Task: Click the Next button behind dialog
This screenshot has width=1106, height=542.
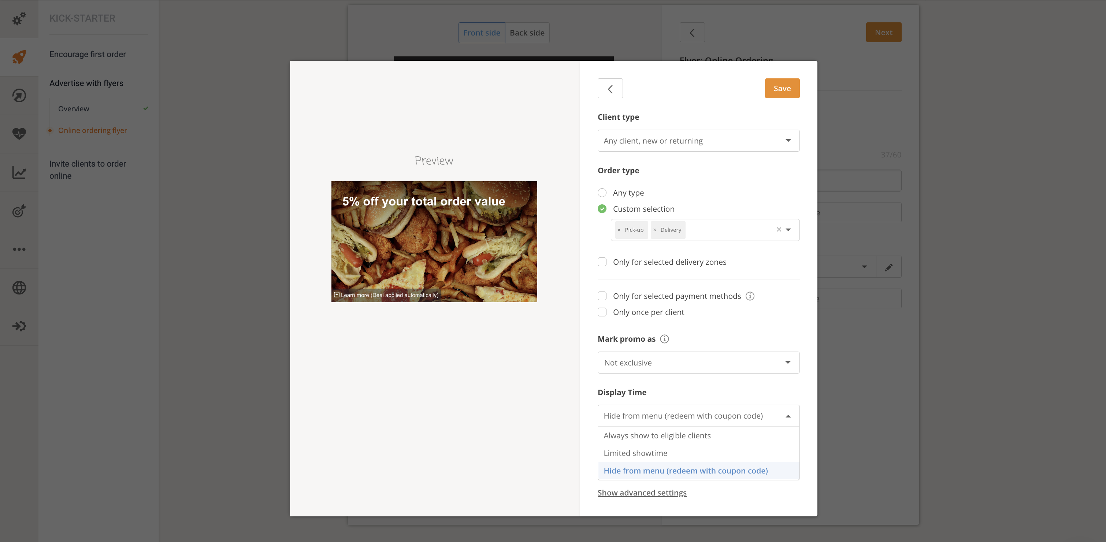Action: 883,33
